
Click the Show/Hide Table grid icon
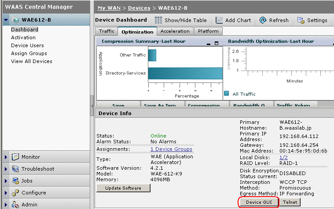(x=158, y=20)
